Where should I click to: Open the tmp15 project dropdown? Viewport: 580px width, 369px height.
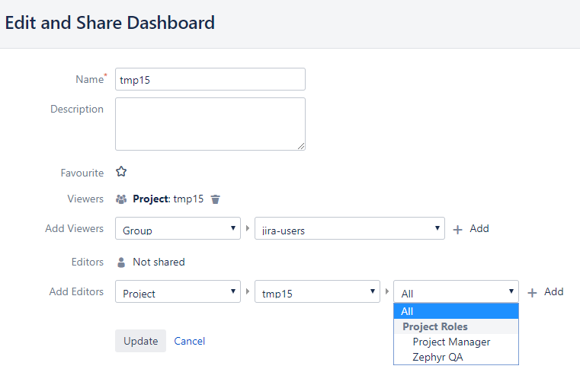click(317, 291)
